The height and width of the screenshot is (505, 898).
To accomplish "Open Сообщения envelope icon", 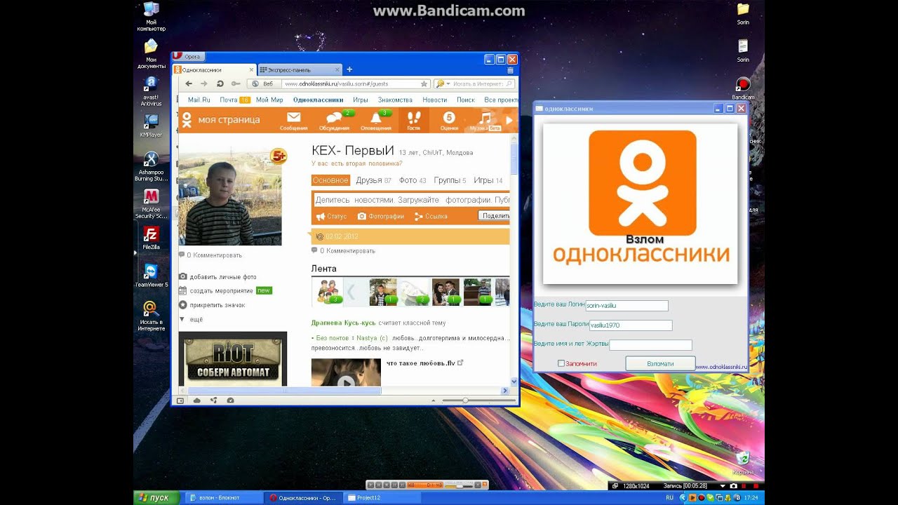I will coord(293,120).
